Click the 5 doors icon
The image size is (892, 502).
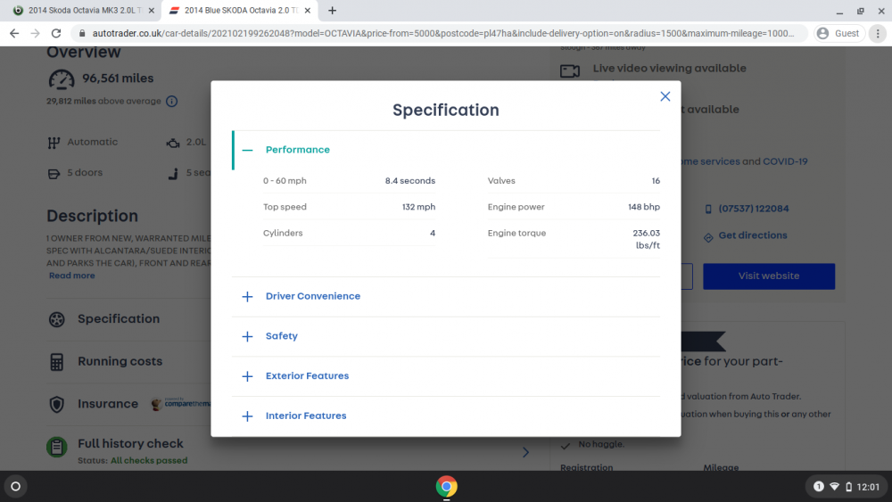54,173
